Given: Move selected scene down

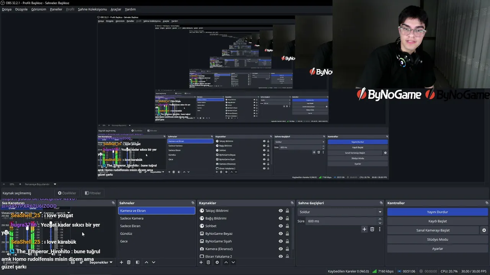Looking at the screenshot, I should (x=154, y=262).
